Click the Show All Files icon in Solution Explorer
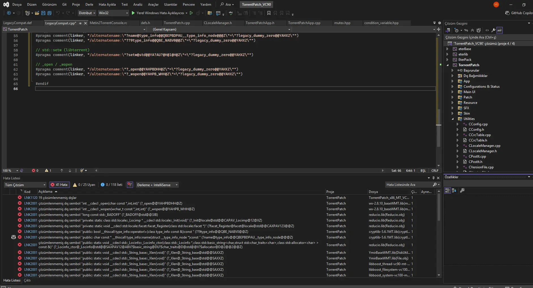Viewport: 533px width, 288px height. [x=479, y=30]
